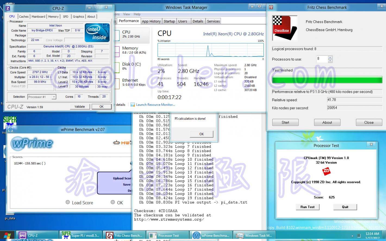386x241 pixels.
Task: Click the red ZD logo in Processor Test
Action: [326, 171]
